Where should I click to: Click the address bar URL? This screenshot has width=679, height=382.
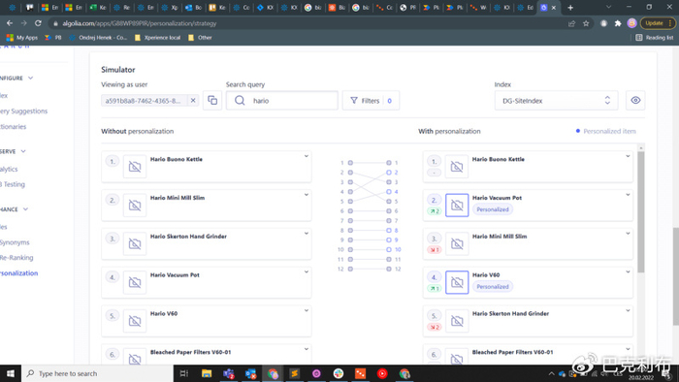pyautogui.click(x=140, y=23)
